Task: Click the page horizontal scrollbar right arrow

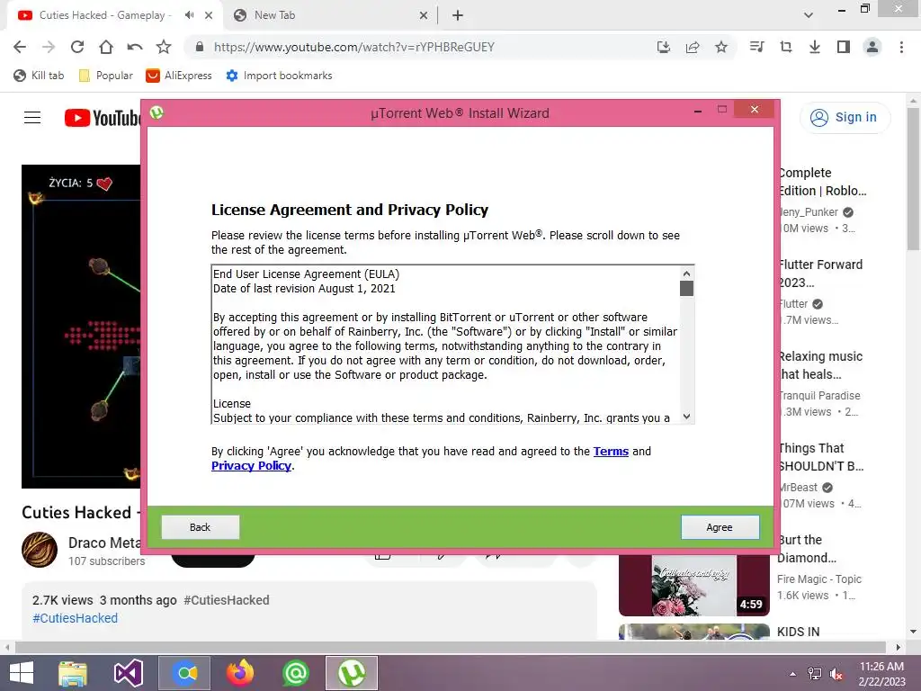Action: pyautogui.click(x=898, y=647)
